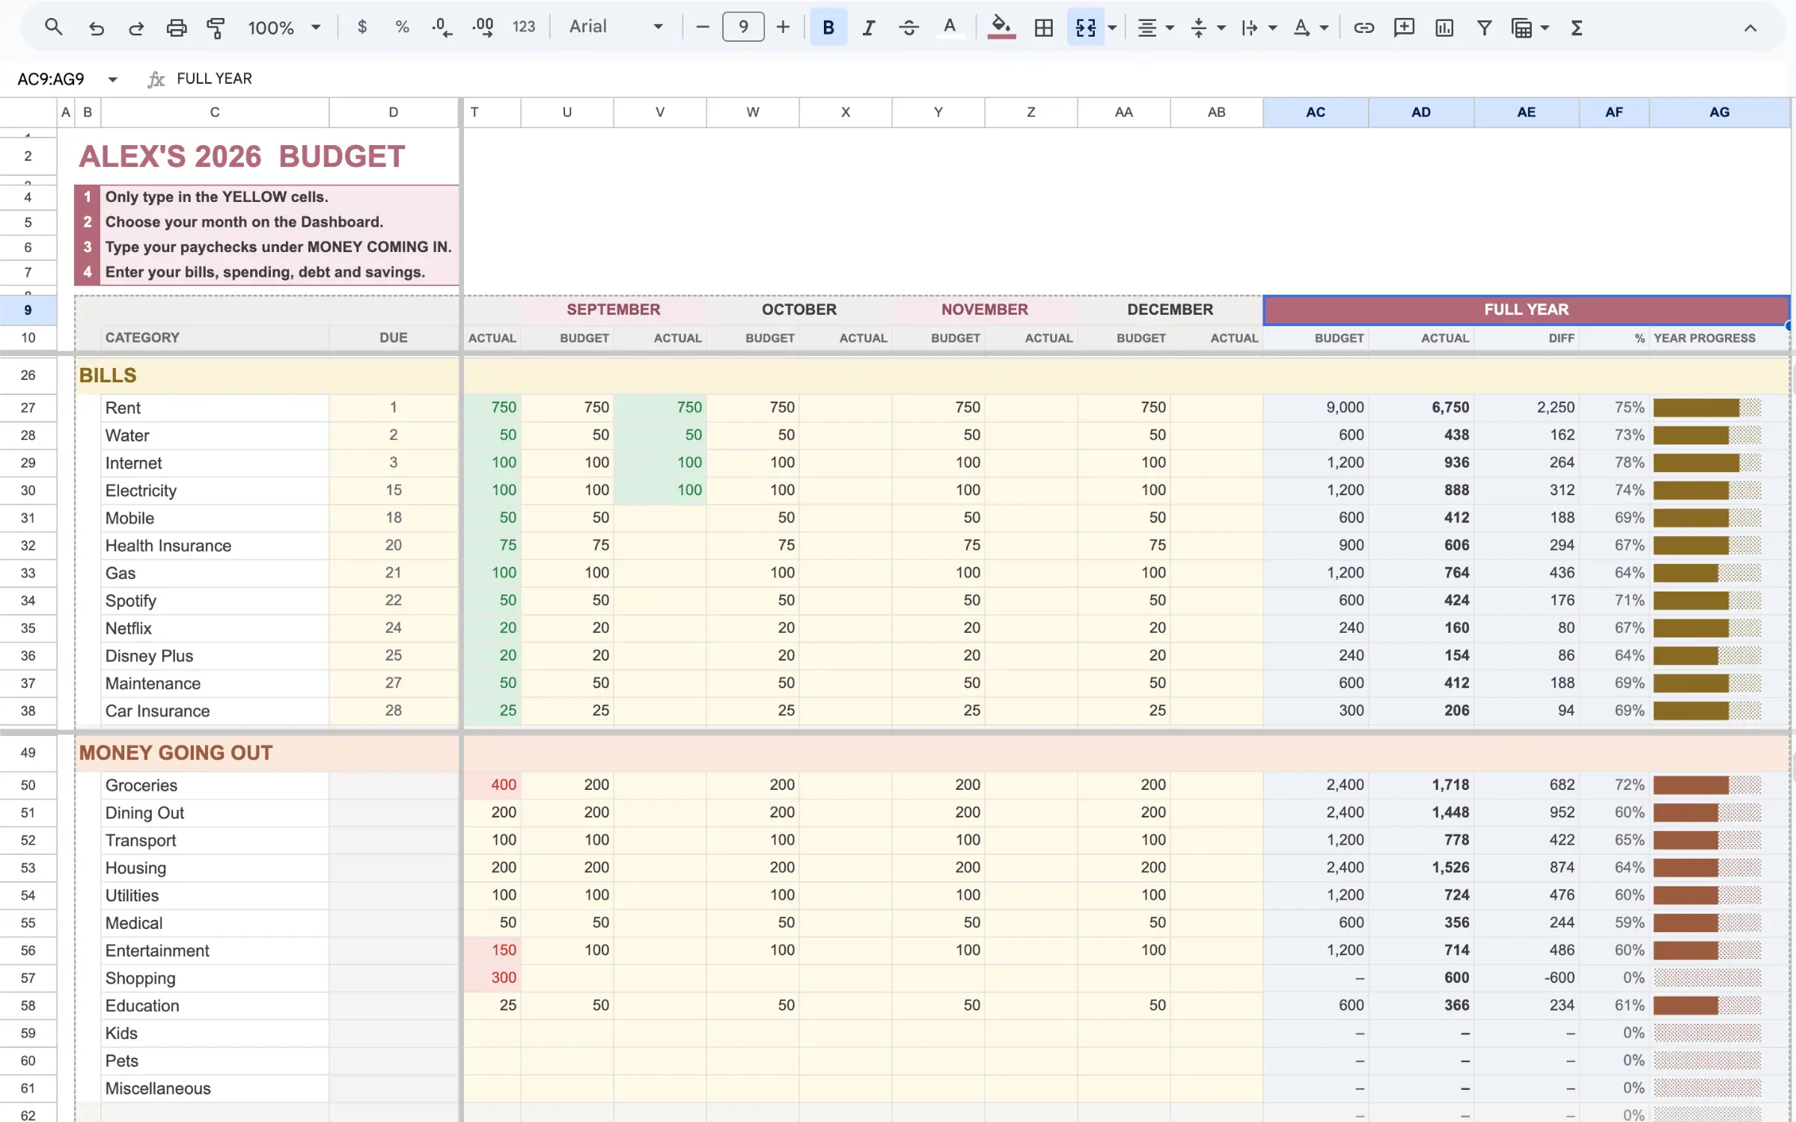Select column AC header
1796x1122 pixels.
[1316, 112]
